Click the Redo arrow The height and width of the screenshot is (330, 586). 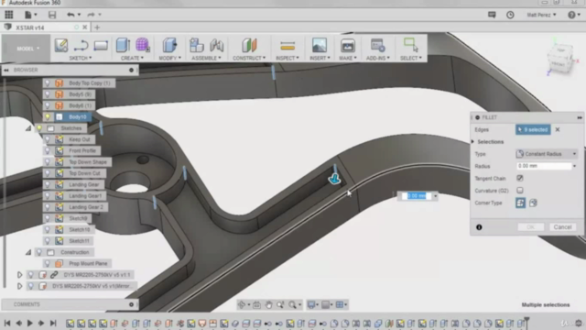pyautogui.click(x=91, y=15)
